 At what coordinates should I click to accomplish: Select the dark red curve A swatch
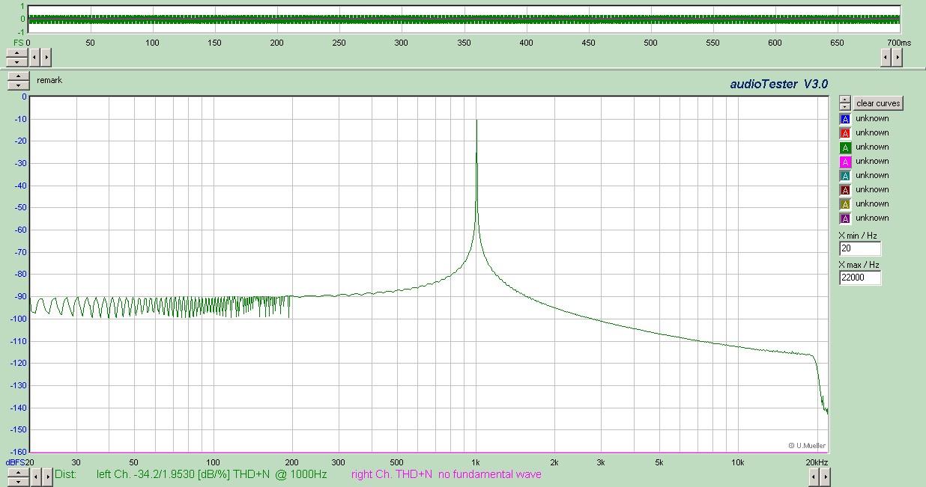coord(845,190)
